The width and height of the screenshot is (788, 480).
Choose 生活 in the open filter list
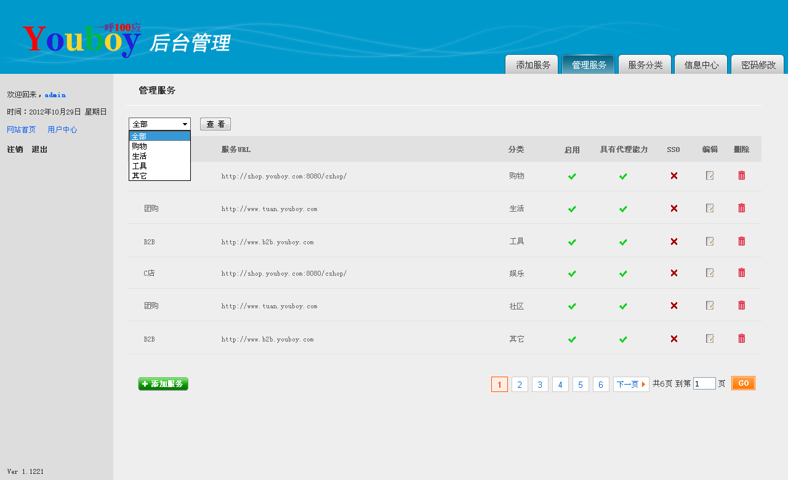tap(159, 156)
